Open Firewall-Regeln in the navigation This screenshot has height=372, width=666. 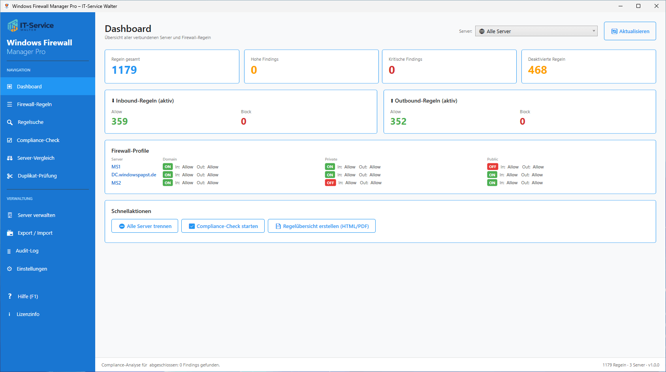click(x=34, y=105)
